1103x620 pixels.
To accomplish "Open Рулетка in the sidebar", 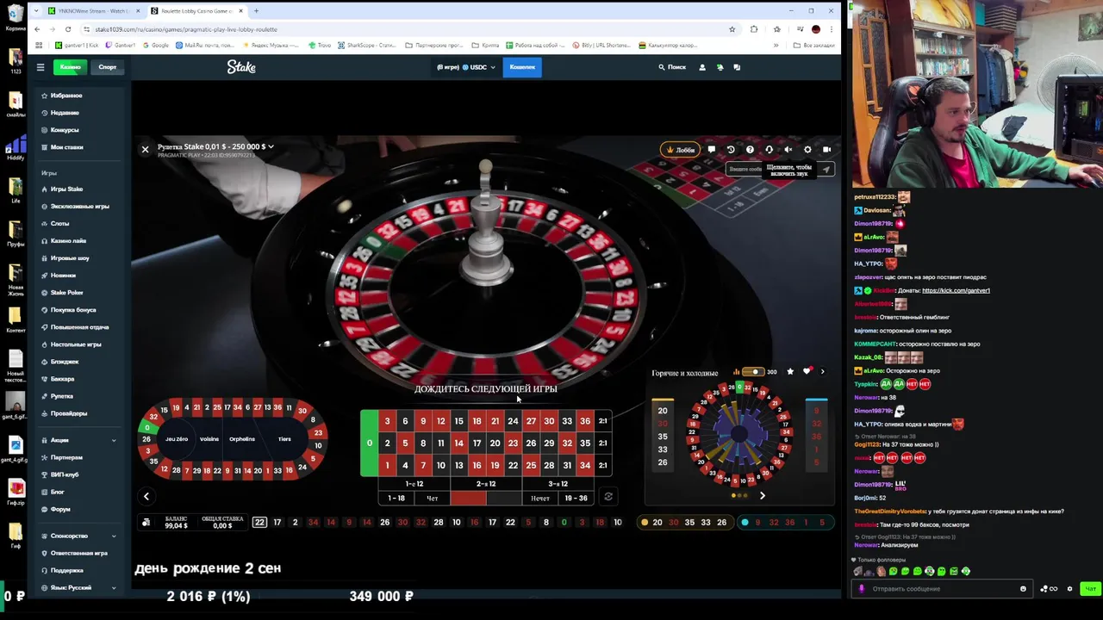I will (x=62, y=396).
